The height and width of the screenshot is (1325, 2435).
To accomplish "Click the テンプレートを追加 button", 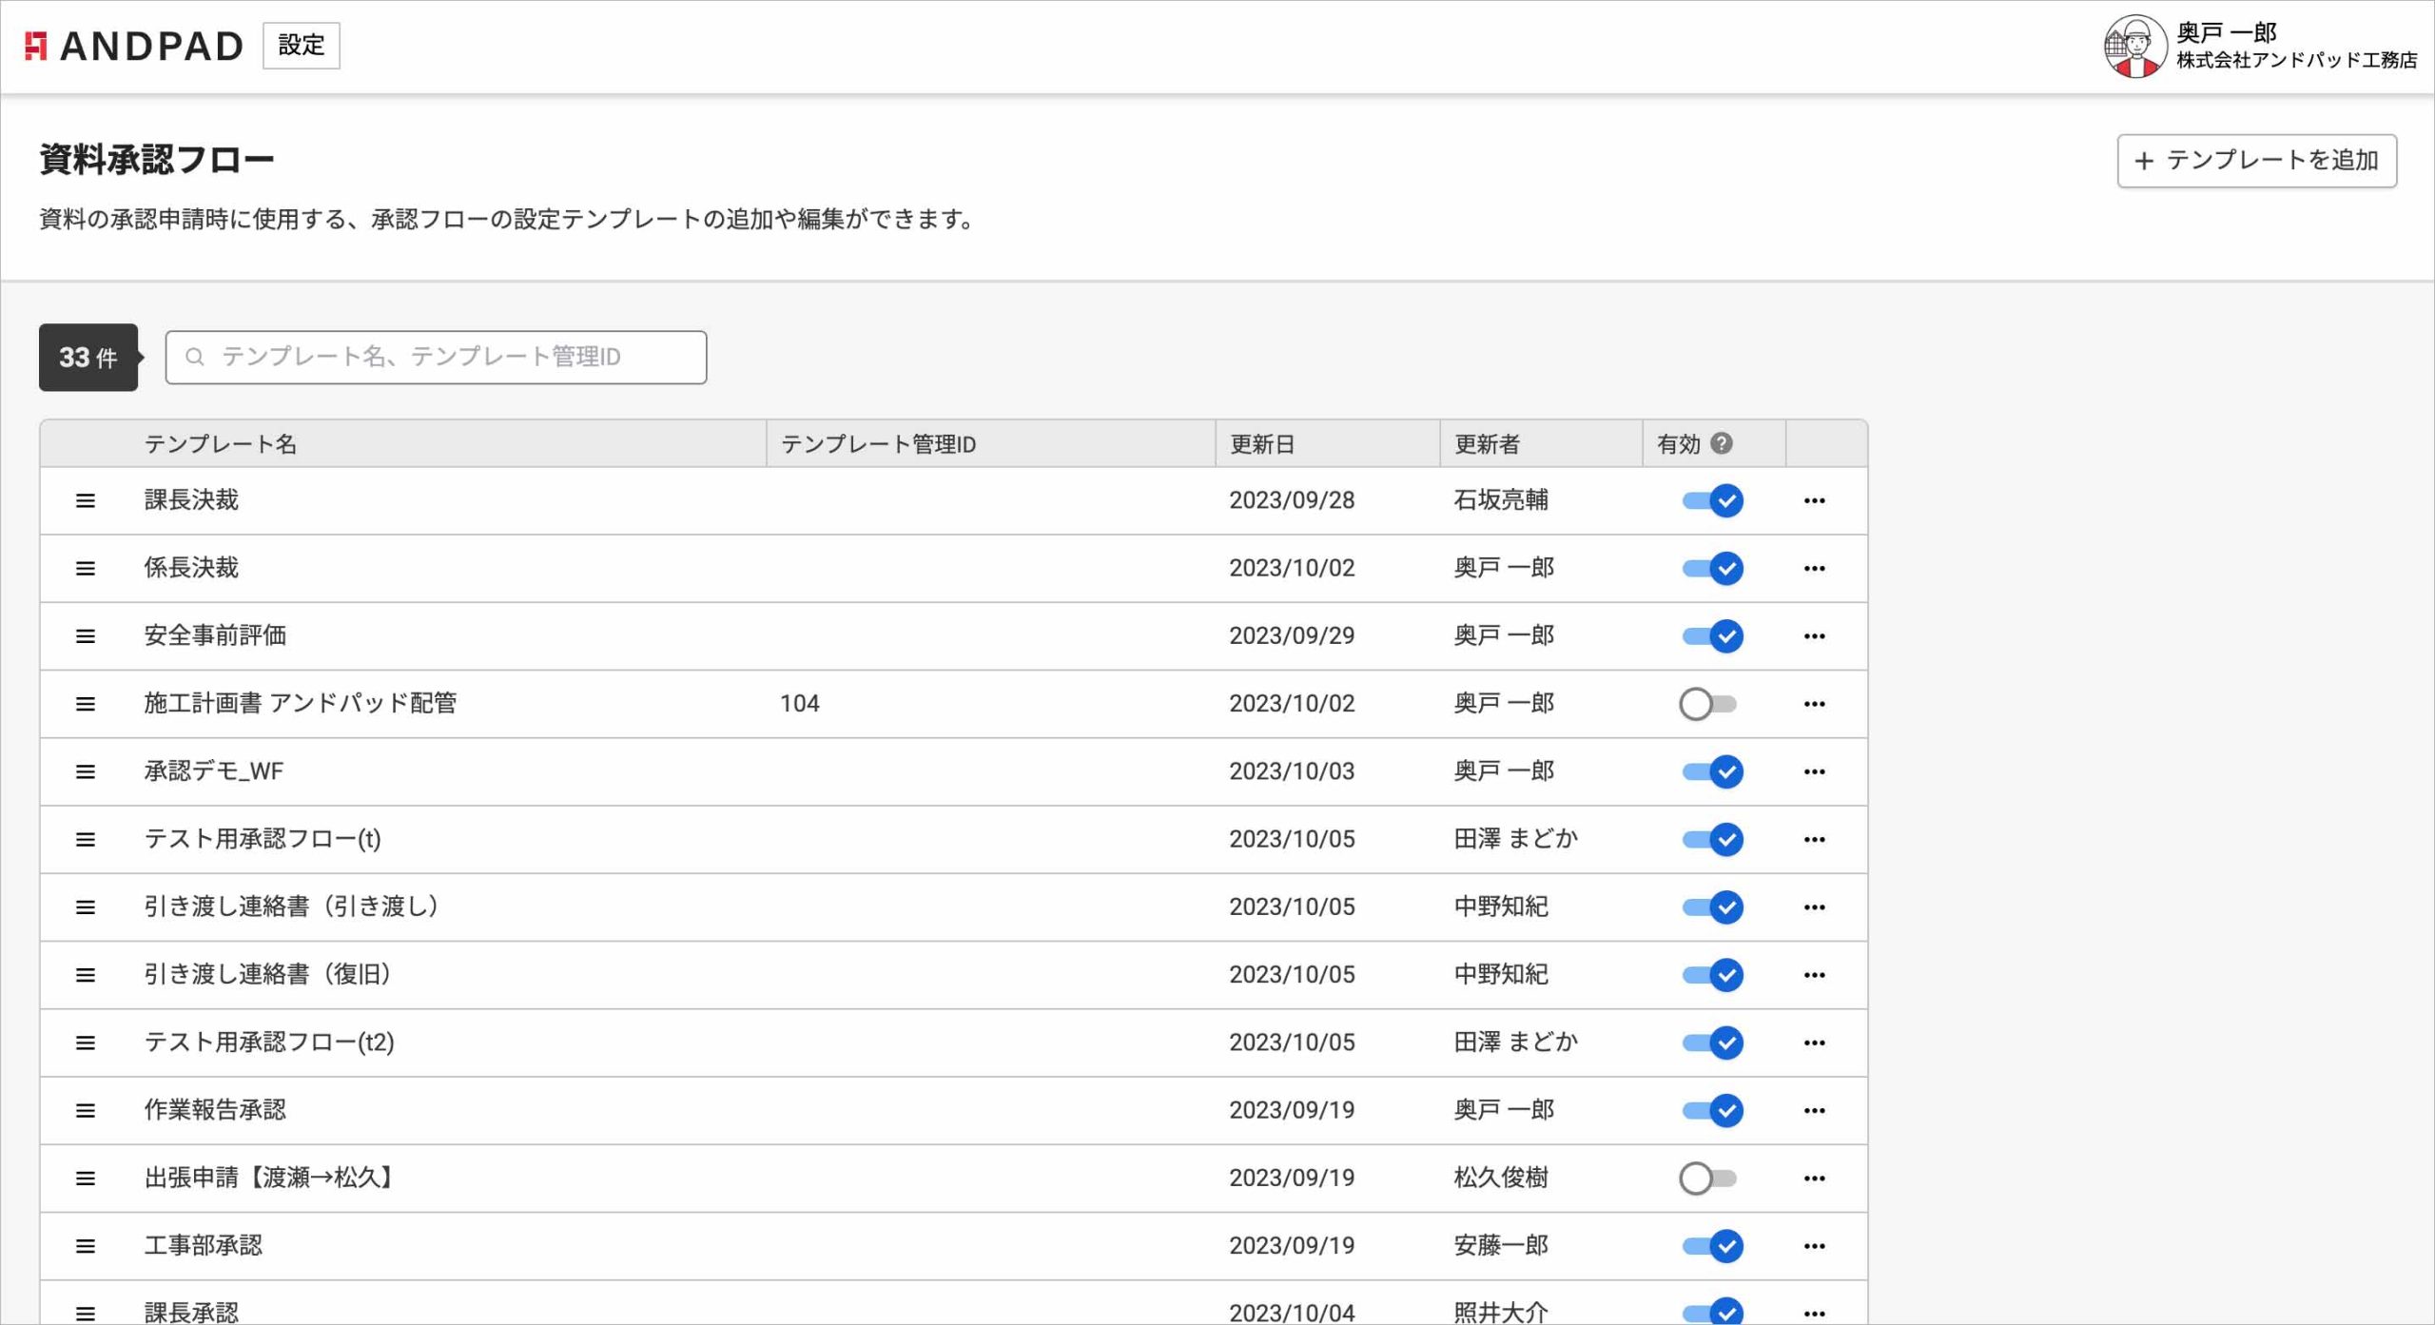I will pos(2256,161).
